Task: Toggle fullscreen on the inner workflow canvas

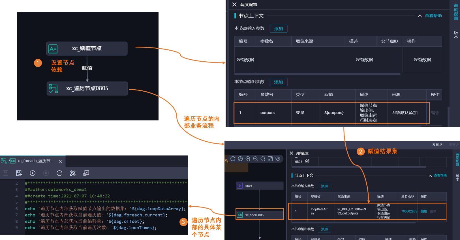Action: coord(270,159)
